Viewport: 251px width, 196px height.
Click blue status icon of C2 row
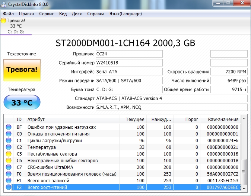click(9, 147)
